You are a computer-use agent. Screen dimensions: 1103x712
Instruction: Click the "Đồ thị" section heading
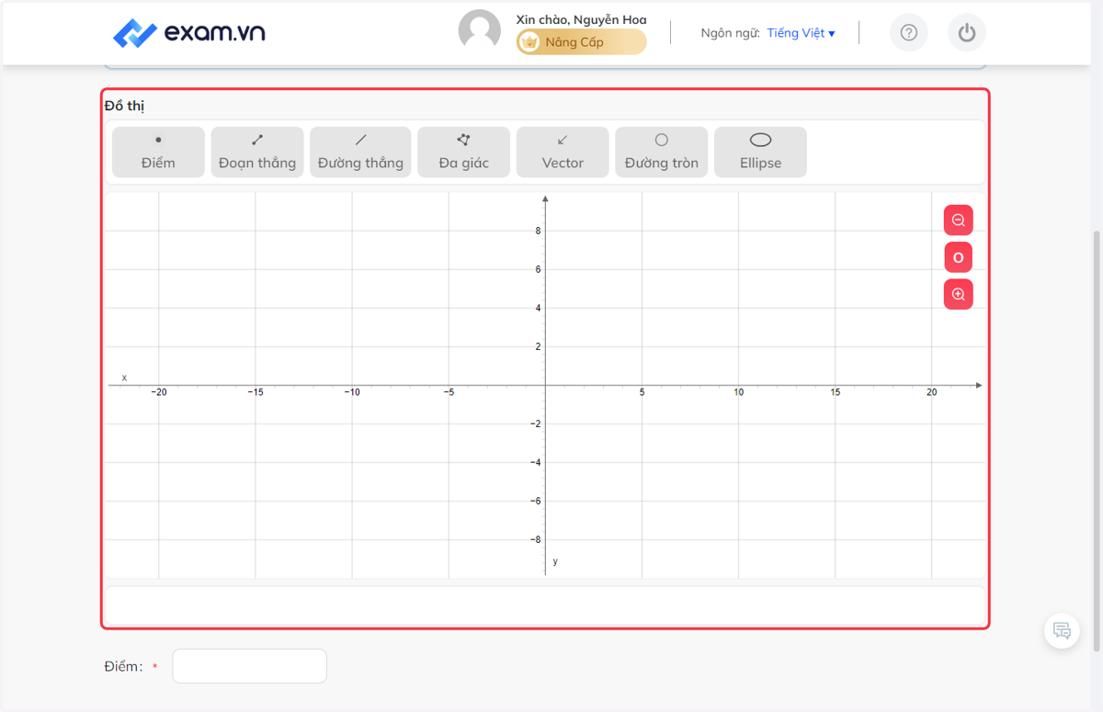(x=124, y=106)
